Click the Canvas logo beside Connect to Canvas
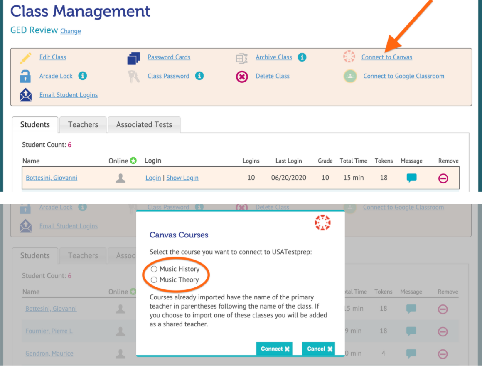The height and width of the screenshot is (366, 482). point(349,57)
